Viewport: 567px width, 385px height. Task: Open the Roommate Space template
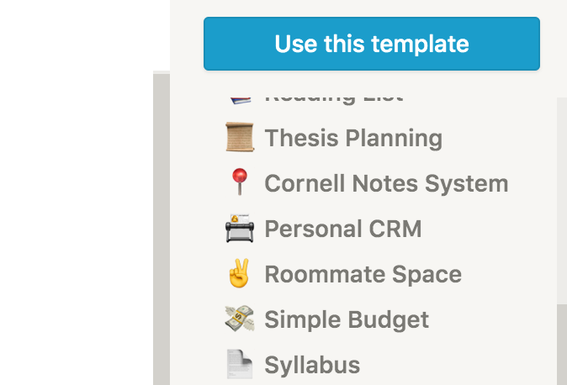click(x=363, y=274)
